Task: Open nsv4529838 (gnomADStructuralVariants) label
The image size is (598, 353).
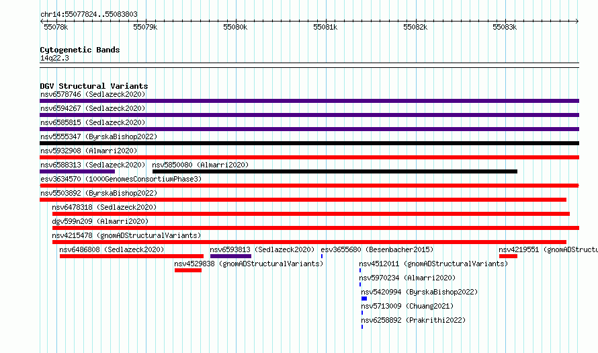Action: [249, 264]
